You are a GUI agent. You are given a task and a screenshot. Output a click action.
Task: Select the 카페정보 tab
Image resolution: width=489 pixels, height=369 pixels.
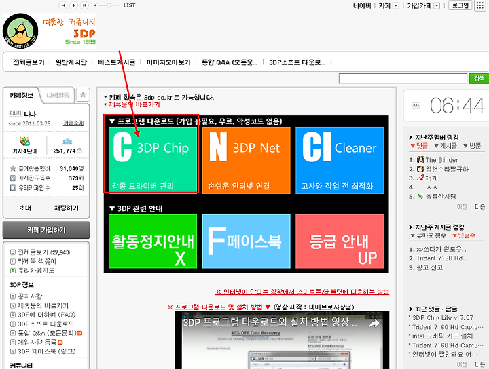[21, 95]
